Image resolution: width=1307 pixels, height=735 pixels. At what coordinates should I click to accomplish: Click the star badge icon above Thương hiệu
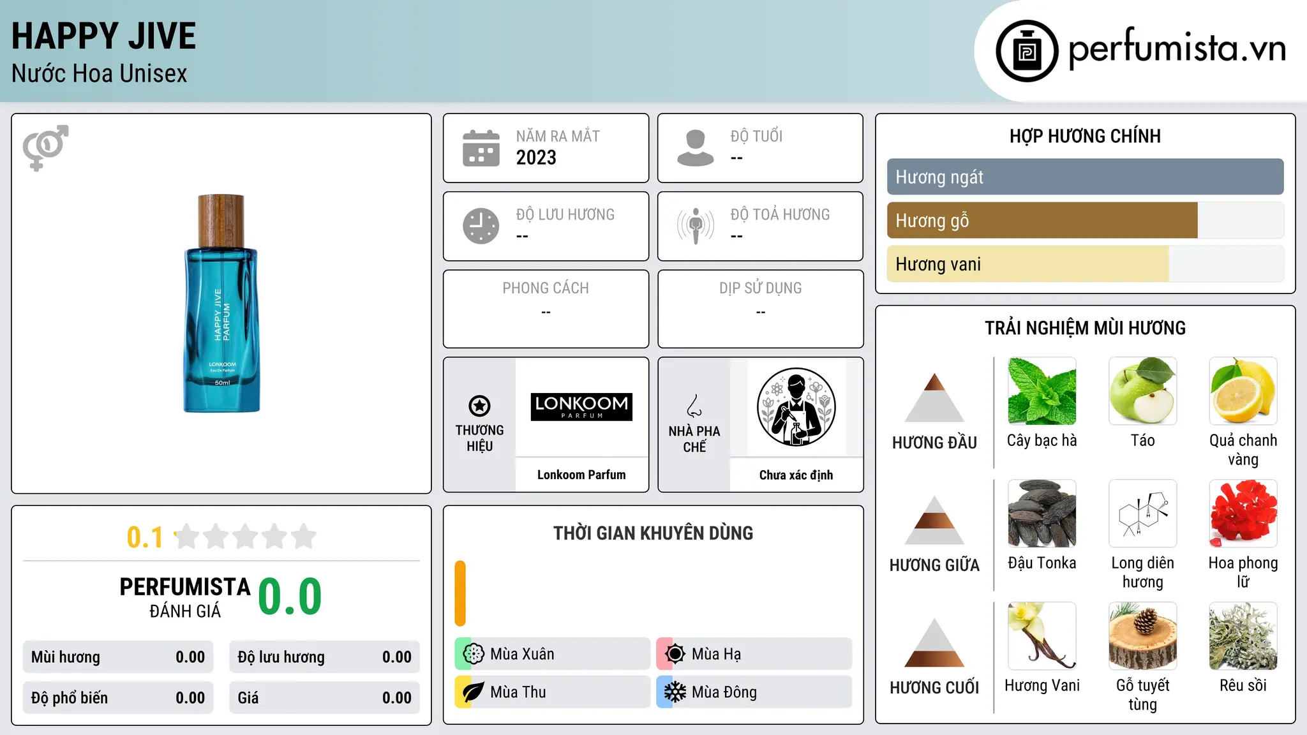479,405
